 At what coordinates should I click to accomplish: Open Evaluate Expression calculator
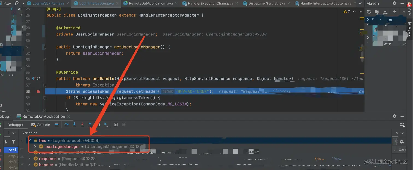116,125
